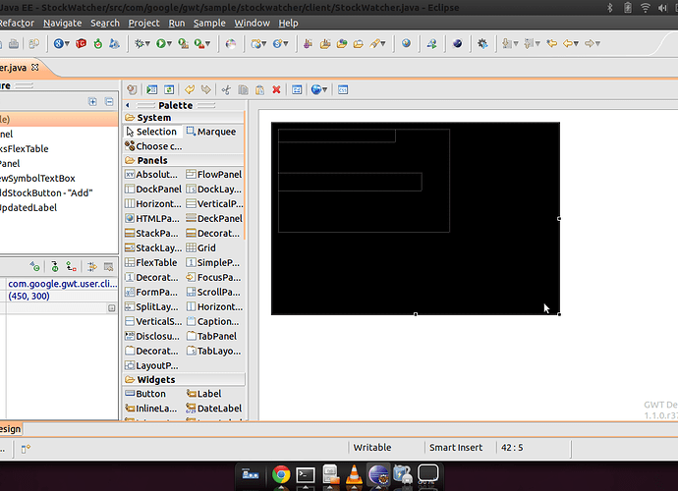Click the Forward navigation arrow
The image size is (678, 491).
589,43
